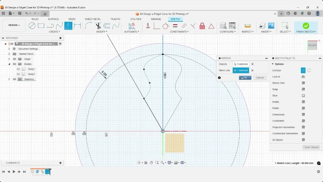Click OK in the Mirror dialog
Viewport: 323px width, 182px height.
[x=245, y=78]
